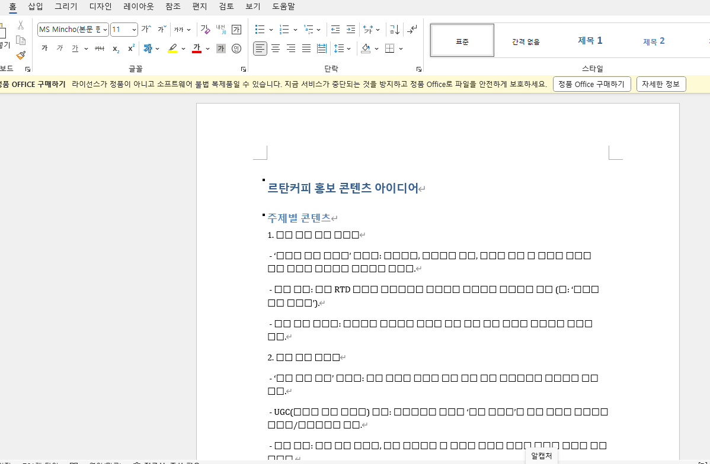Viewport: 710px width, 464px height.
Task: Toggle underline formatting button
Action: click(x=75, y=49)
